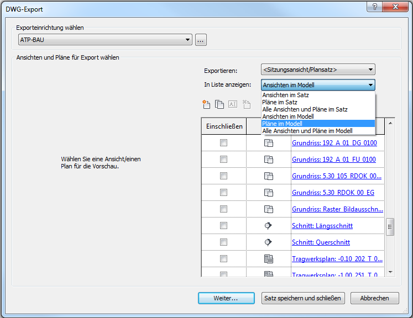Click the duplicate set icon
The image size is (413, 318).
[219, 104]
